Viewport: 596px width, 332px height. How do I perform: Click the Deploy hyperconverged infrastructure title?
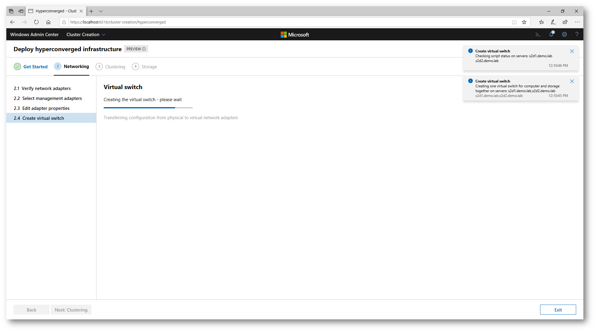pos(68,49)
